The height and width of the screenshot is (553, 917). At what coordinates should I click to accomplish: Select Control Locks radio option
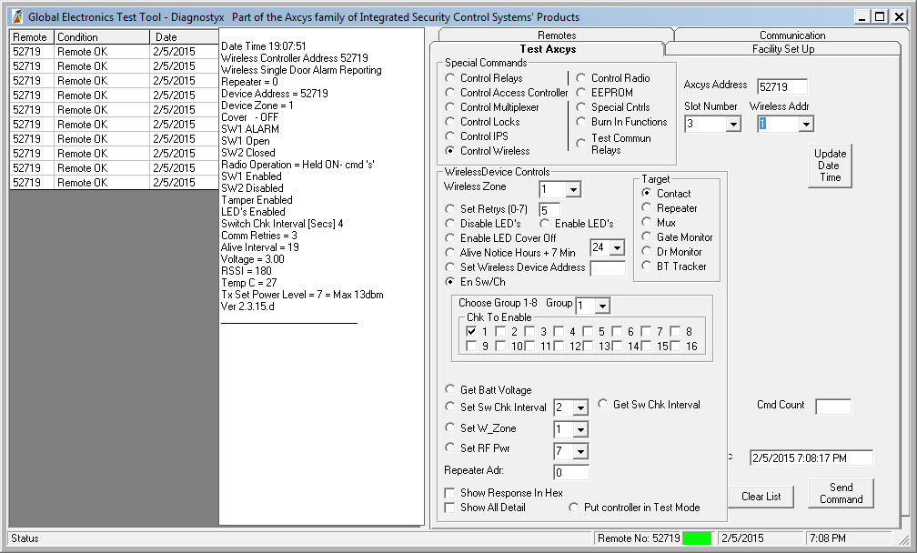[449, 122]
